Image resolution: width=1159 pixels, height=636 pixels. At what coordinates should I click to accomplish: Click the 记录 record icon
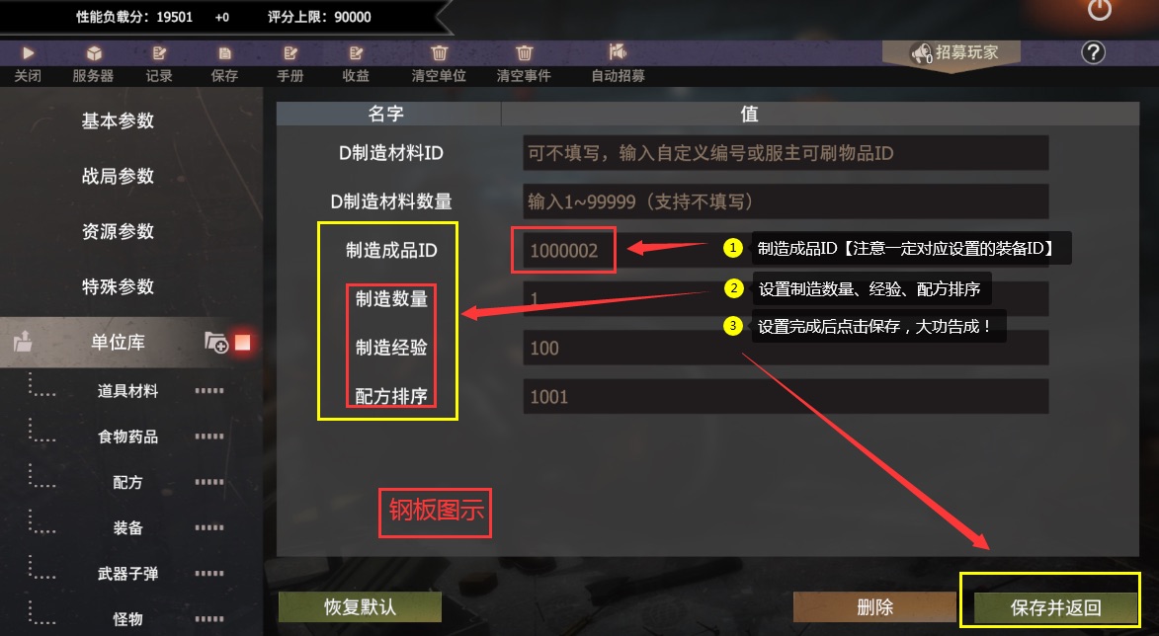159,53
